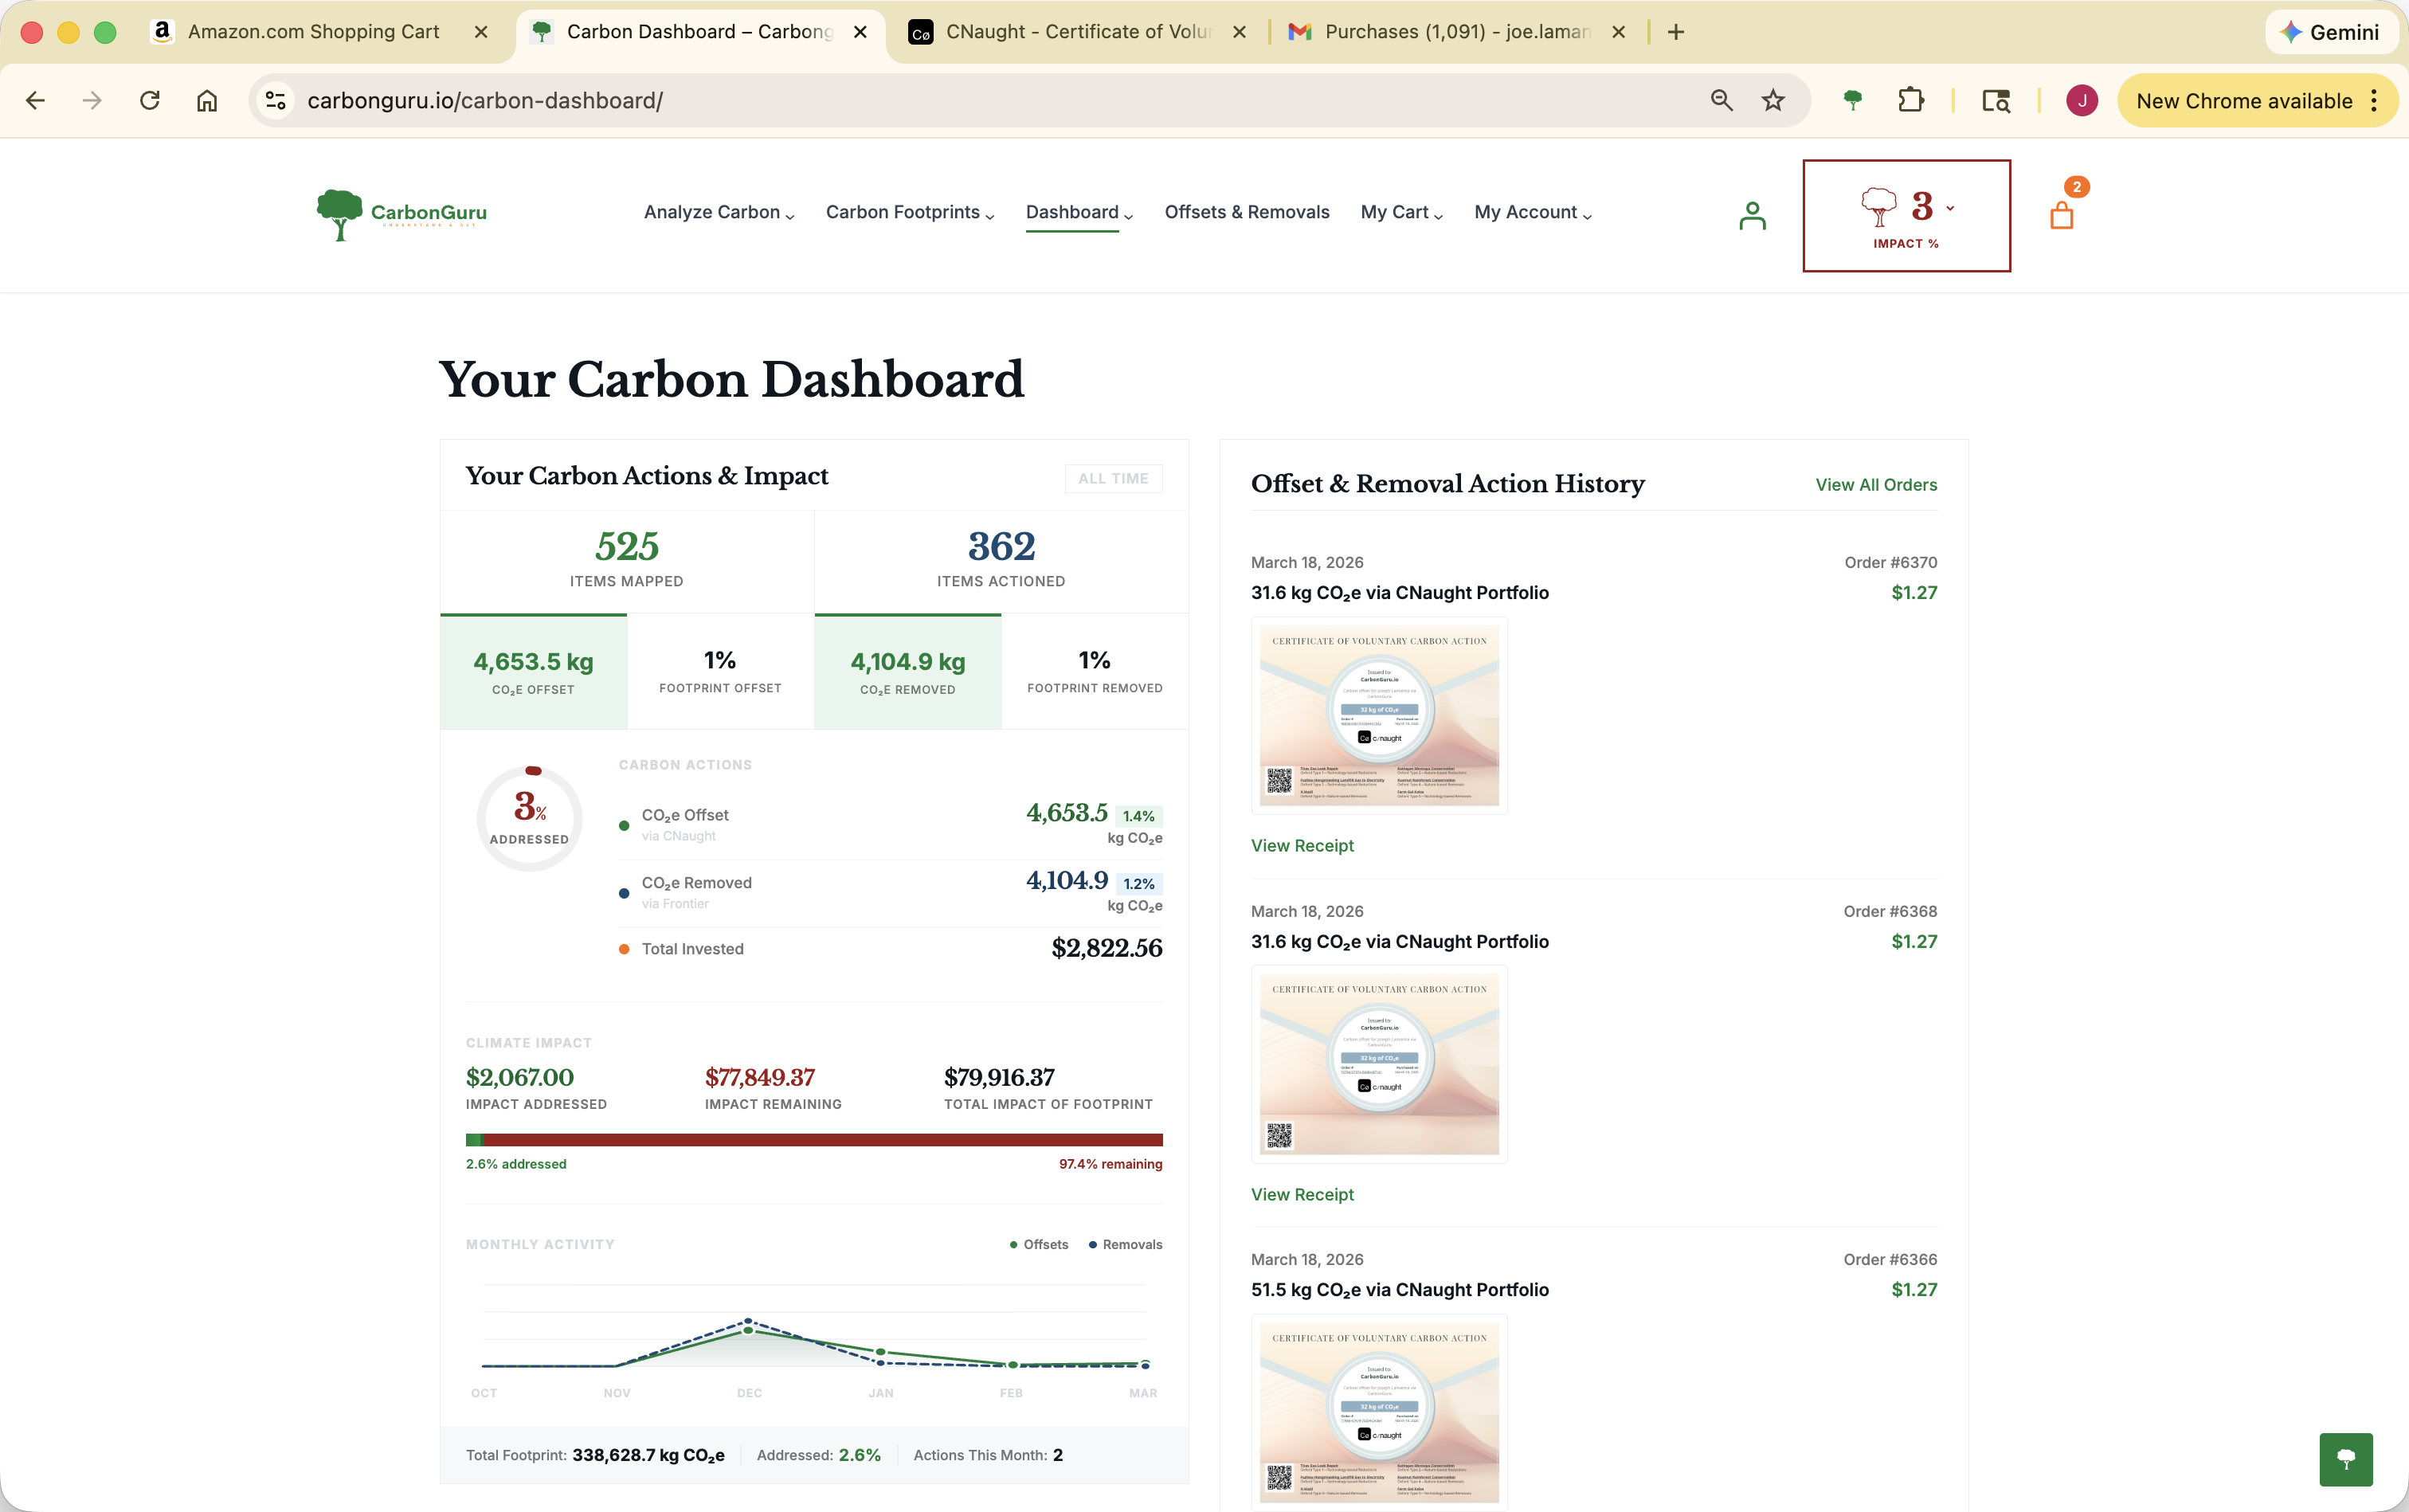Open the shopping bag cart showing 2 items

pos(2063,214)
